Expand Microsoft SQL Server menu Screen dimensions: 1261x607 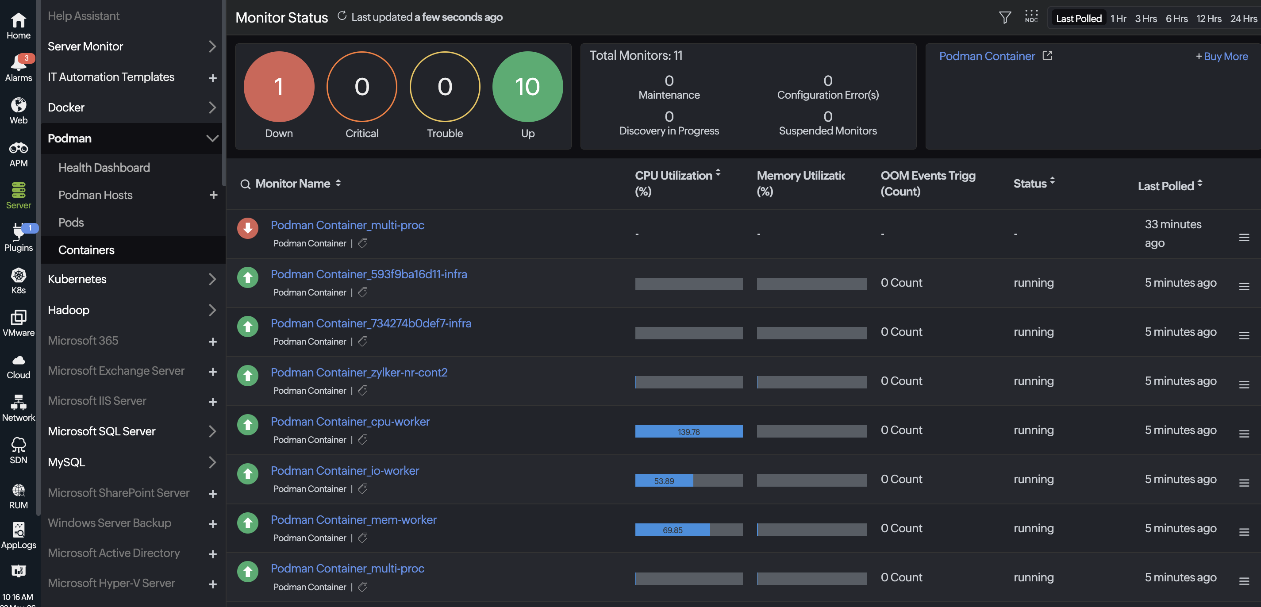click(x=211, y=431)
